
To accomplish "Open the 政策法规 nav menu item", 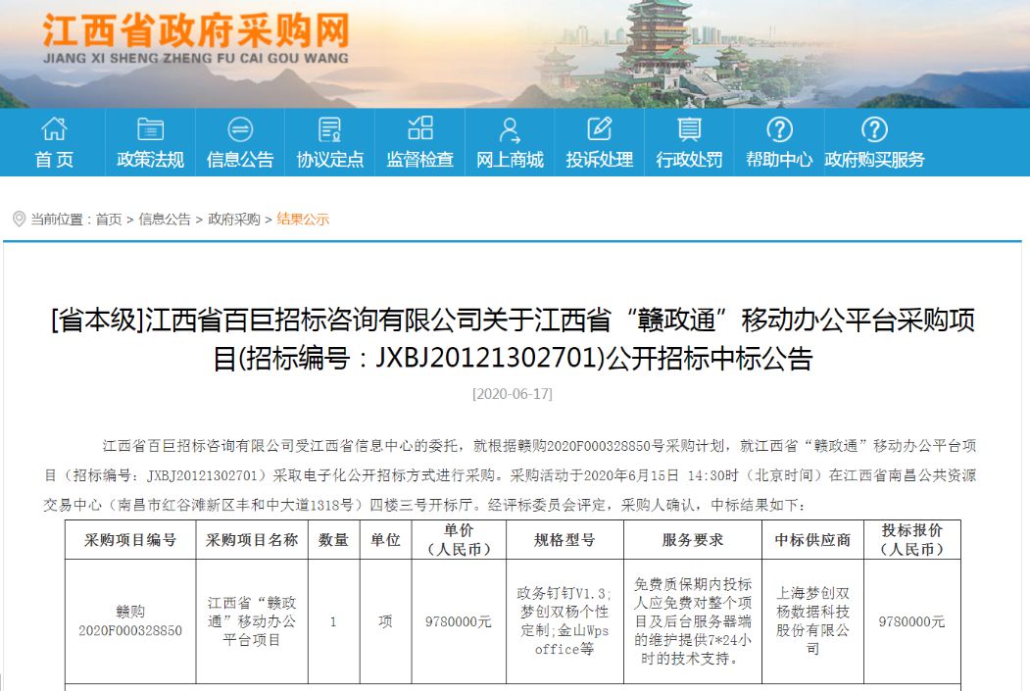I will [150, 160].
